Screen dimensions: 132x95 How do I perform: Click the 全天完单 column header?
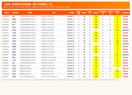point(90,13)
